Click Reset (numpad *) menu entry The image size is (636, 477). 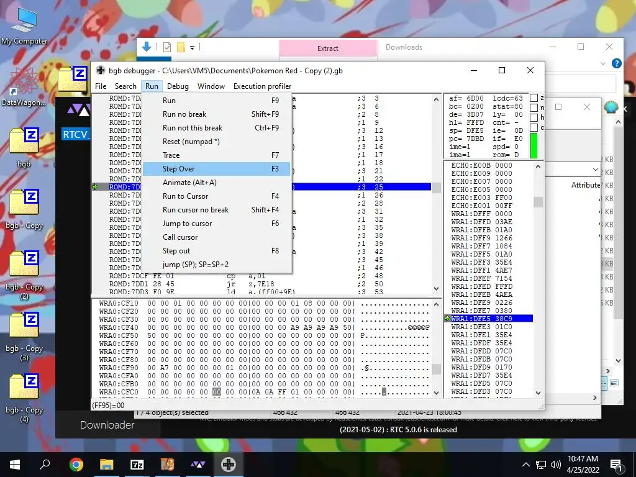coord(217,141)
